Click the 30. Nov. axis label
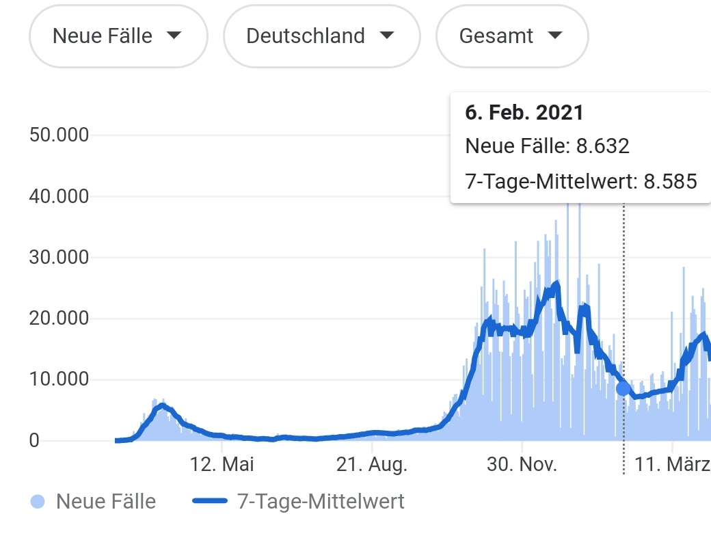This screenshot has width=711, height=538. (x=522, y=465)
